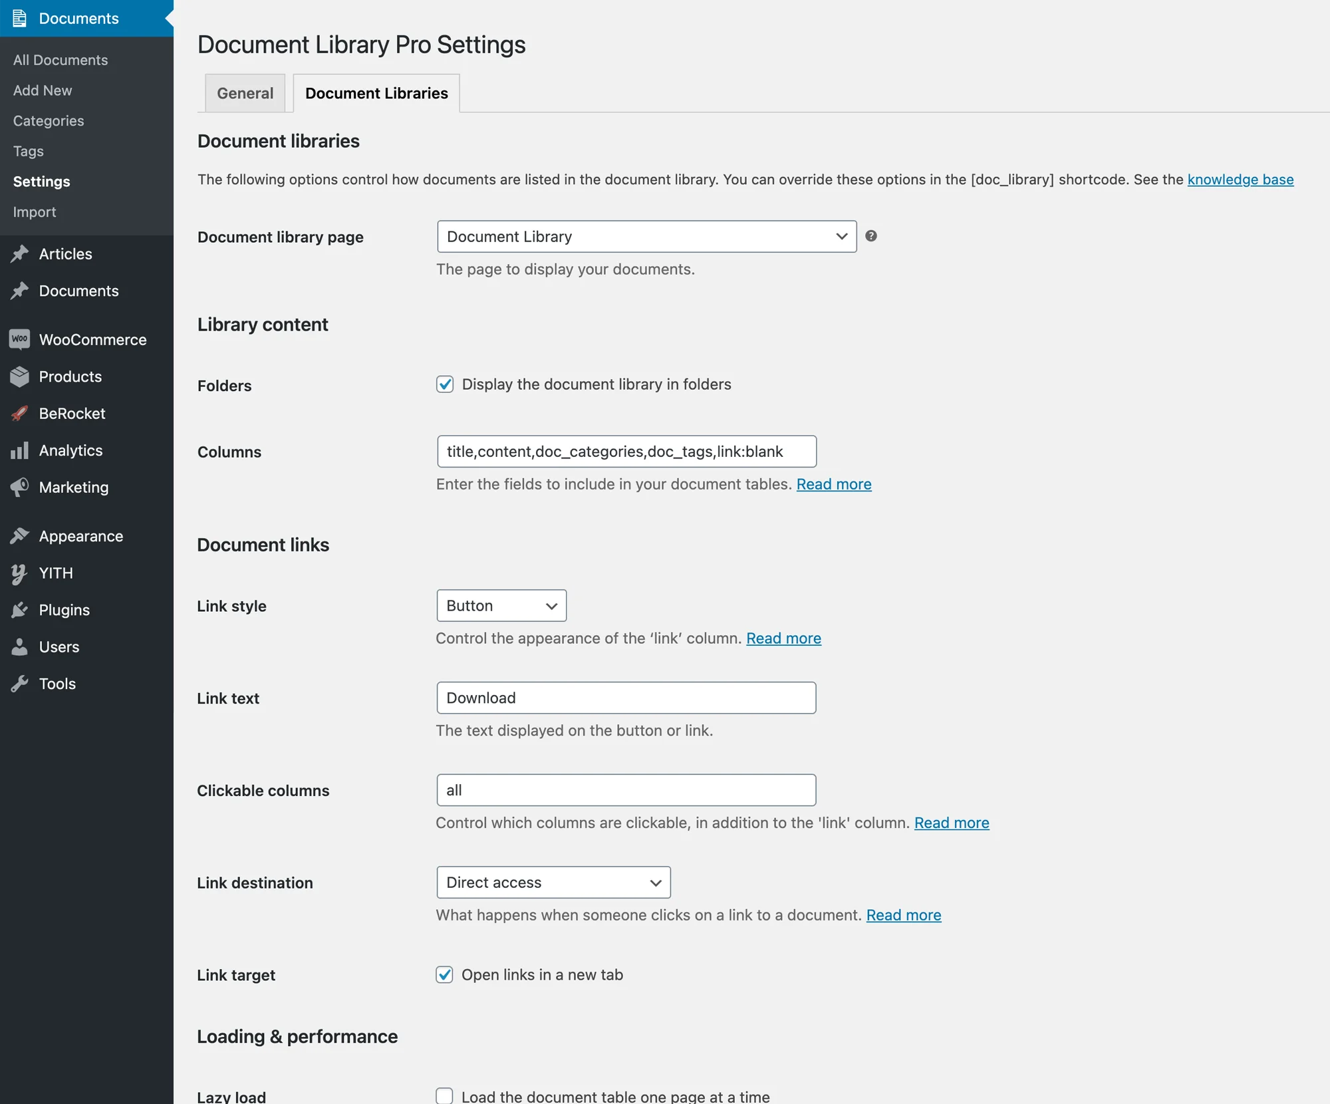This screenshot has height=1104, width=1330.
Task: Open Analytics from the sidebar
Action: [19, 450]
